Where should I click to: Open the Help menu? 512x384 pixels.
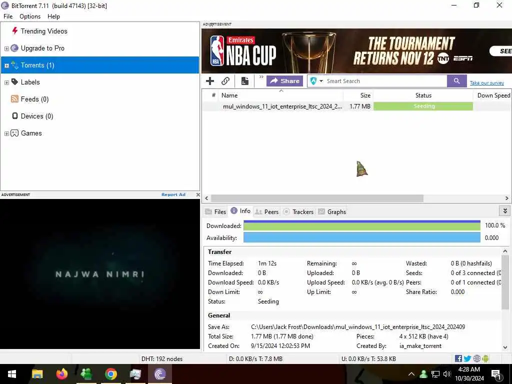point(53,16)
